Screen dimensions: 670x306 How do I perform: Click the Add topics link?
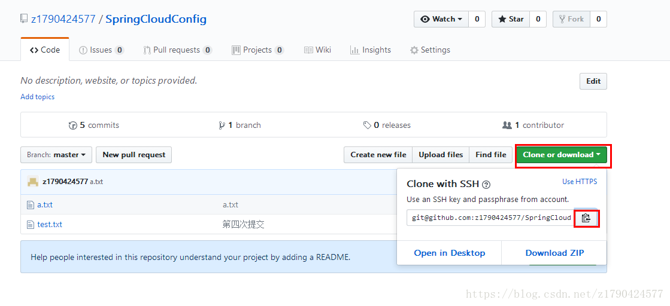(38, 97)
